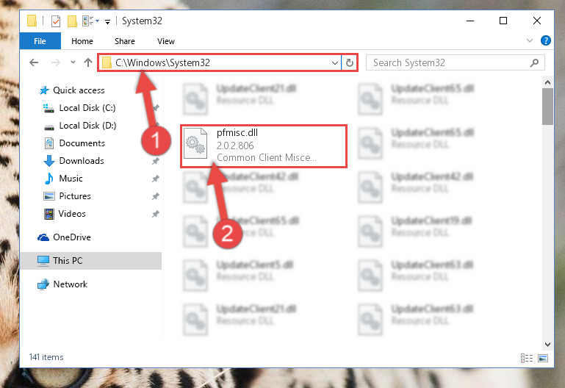Open the recent locations dropdown arrow
Screen dimensions: 565x388
pos(73,62)
